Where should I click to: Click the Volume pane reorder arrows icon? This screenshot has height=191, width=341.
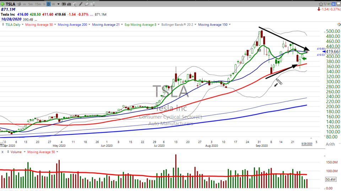[8, 152]
